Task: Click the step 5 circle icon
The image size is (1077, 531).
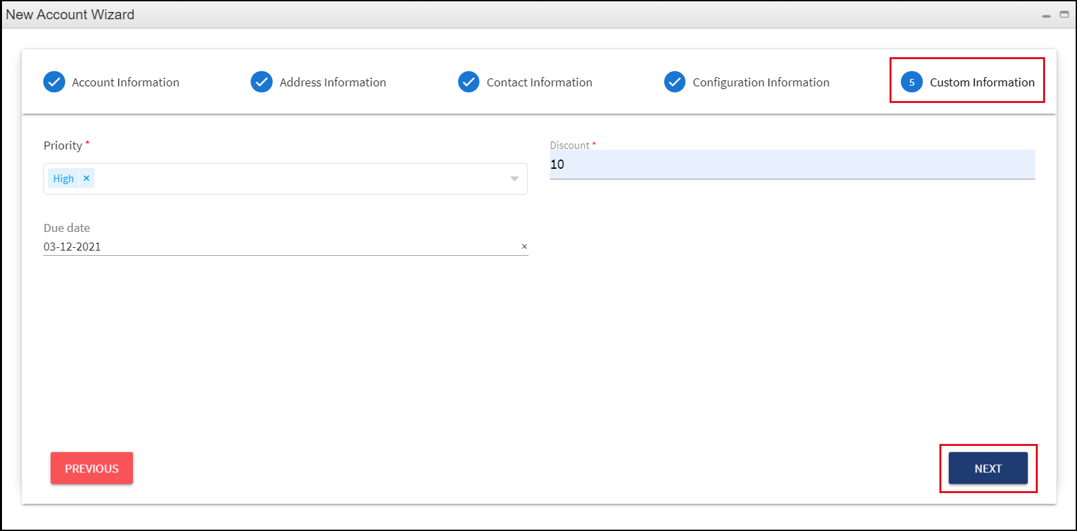Action: click(911, 82)
